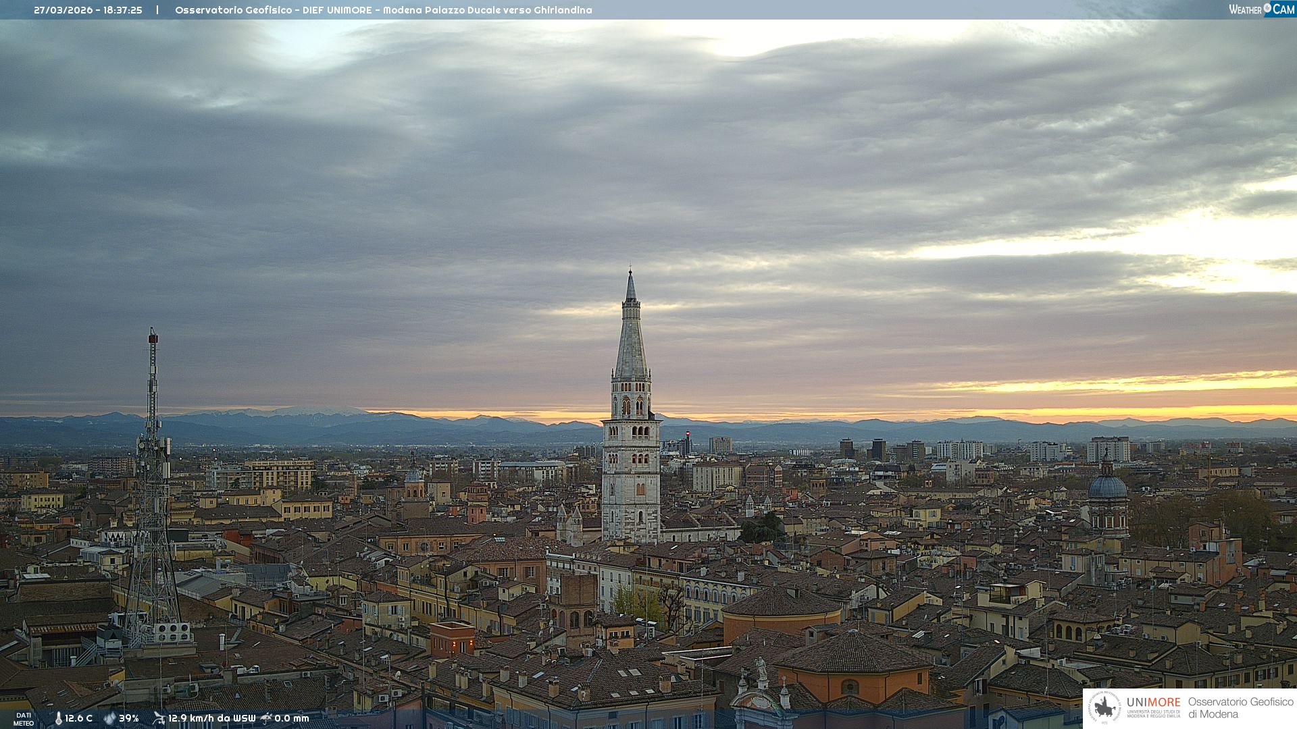
Task: Click the 39% humidity value
Action: (x=129, y=718)
